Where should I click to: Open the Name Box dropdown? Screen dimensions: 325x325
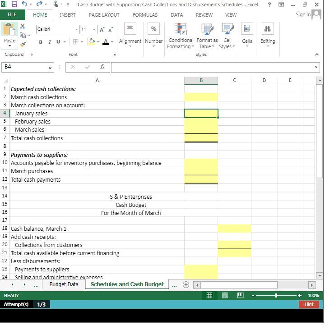coord(50,68)
